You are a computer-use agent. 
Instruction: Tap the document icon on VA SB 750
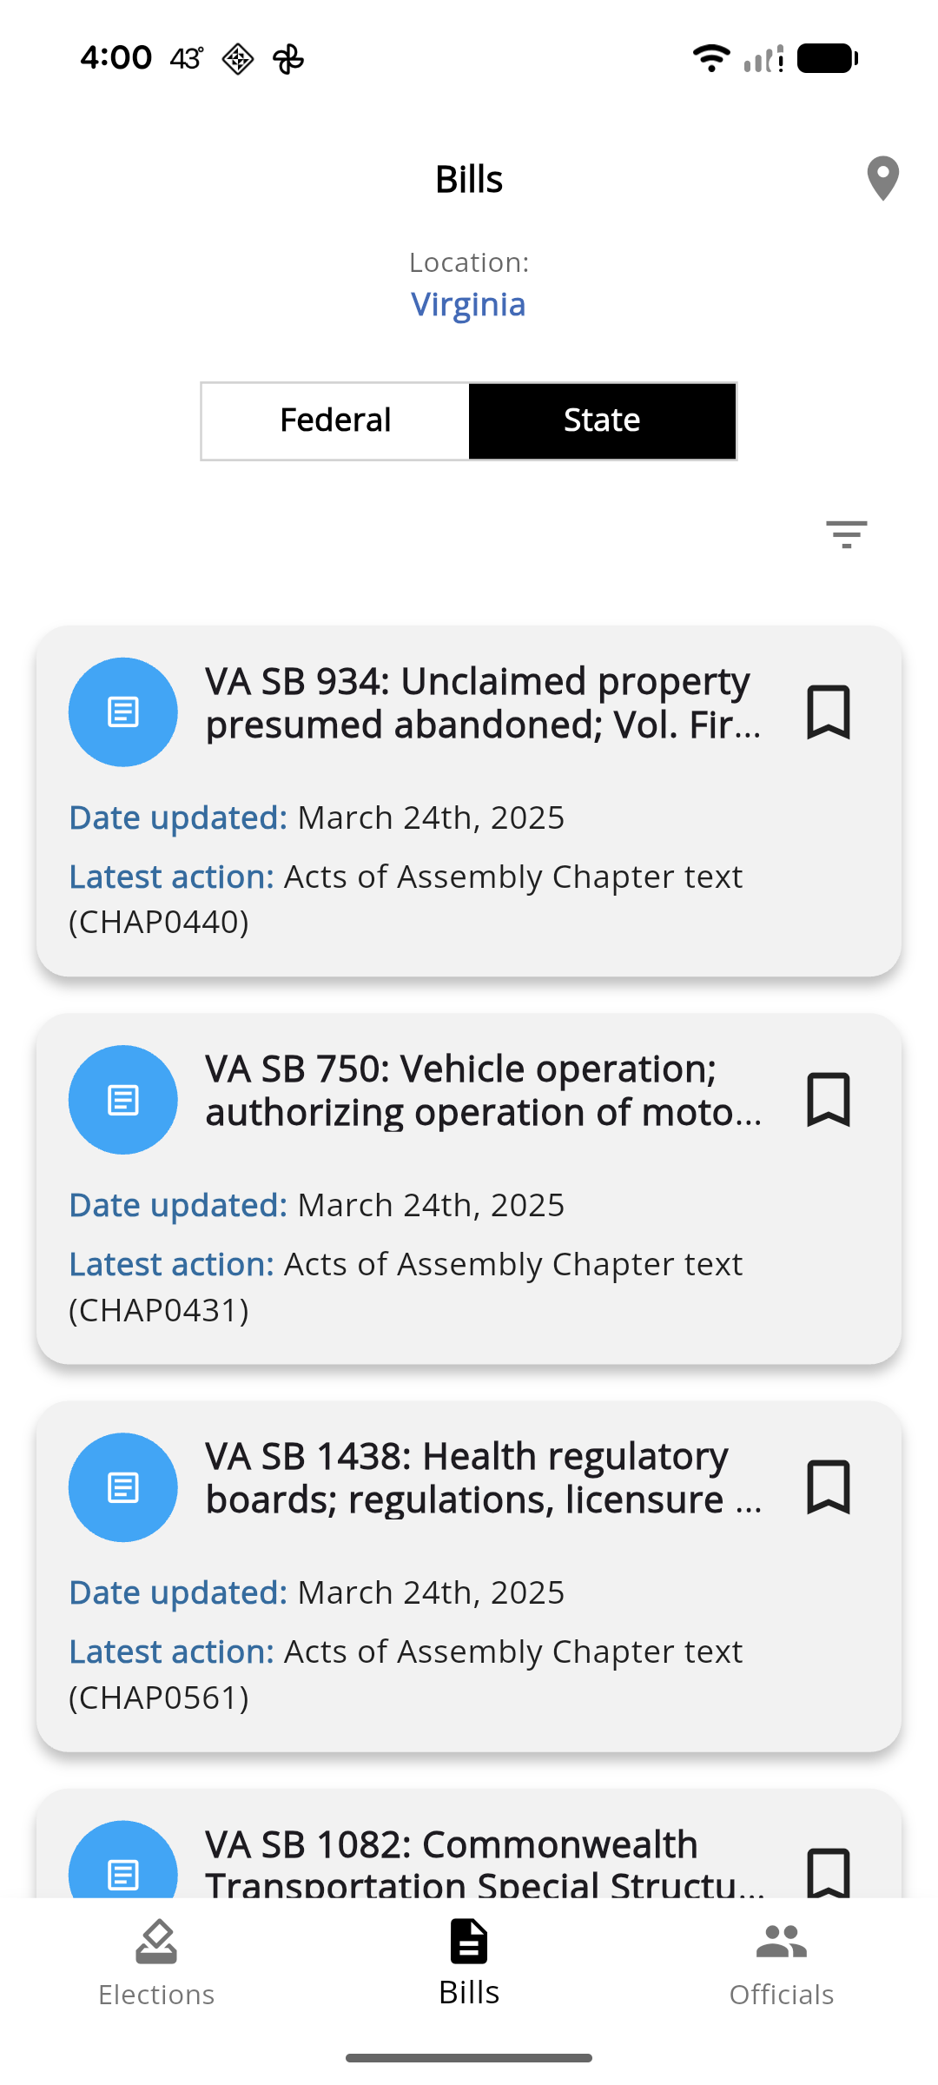123,1099
